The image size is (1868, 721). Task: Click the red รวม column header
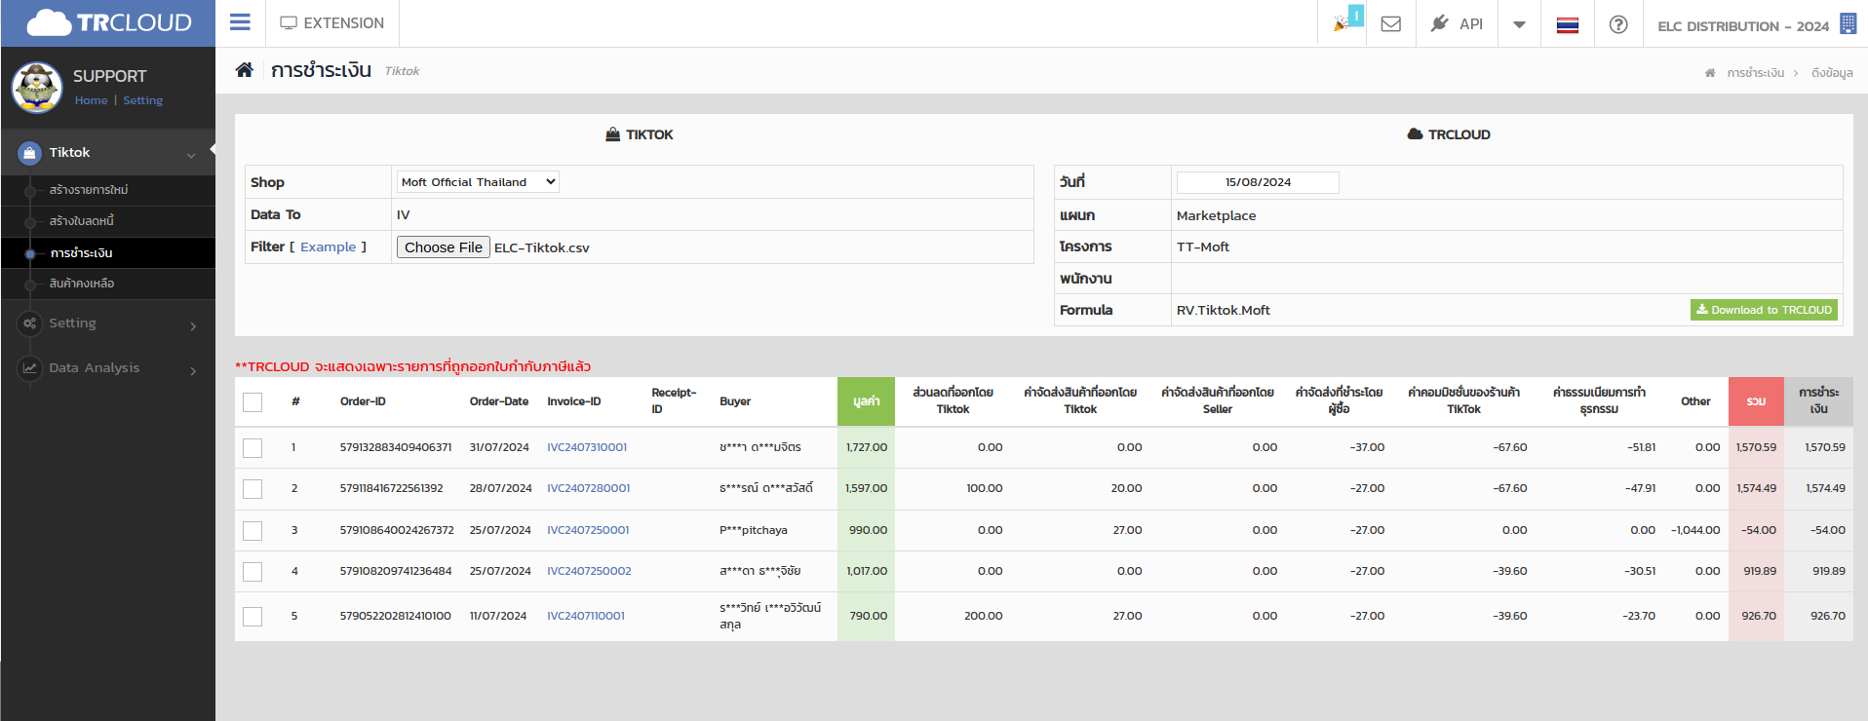pyautogui.click(x=1756, y=401)
